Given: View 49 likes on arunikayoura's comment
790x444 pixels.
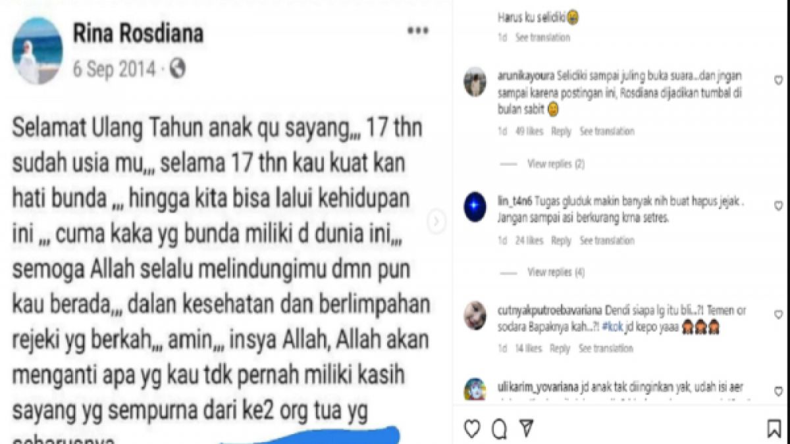Looking at the screenshot, I should (529, 132).
